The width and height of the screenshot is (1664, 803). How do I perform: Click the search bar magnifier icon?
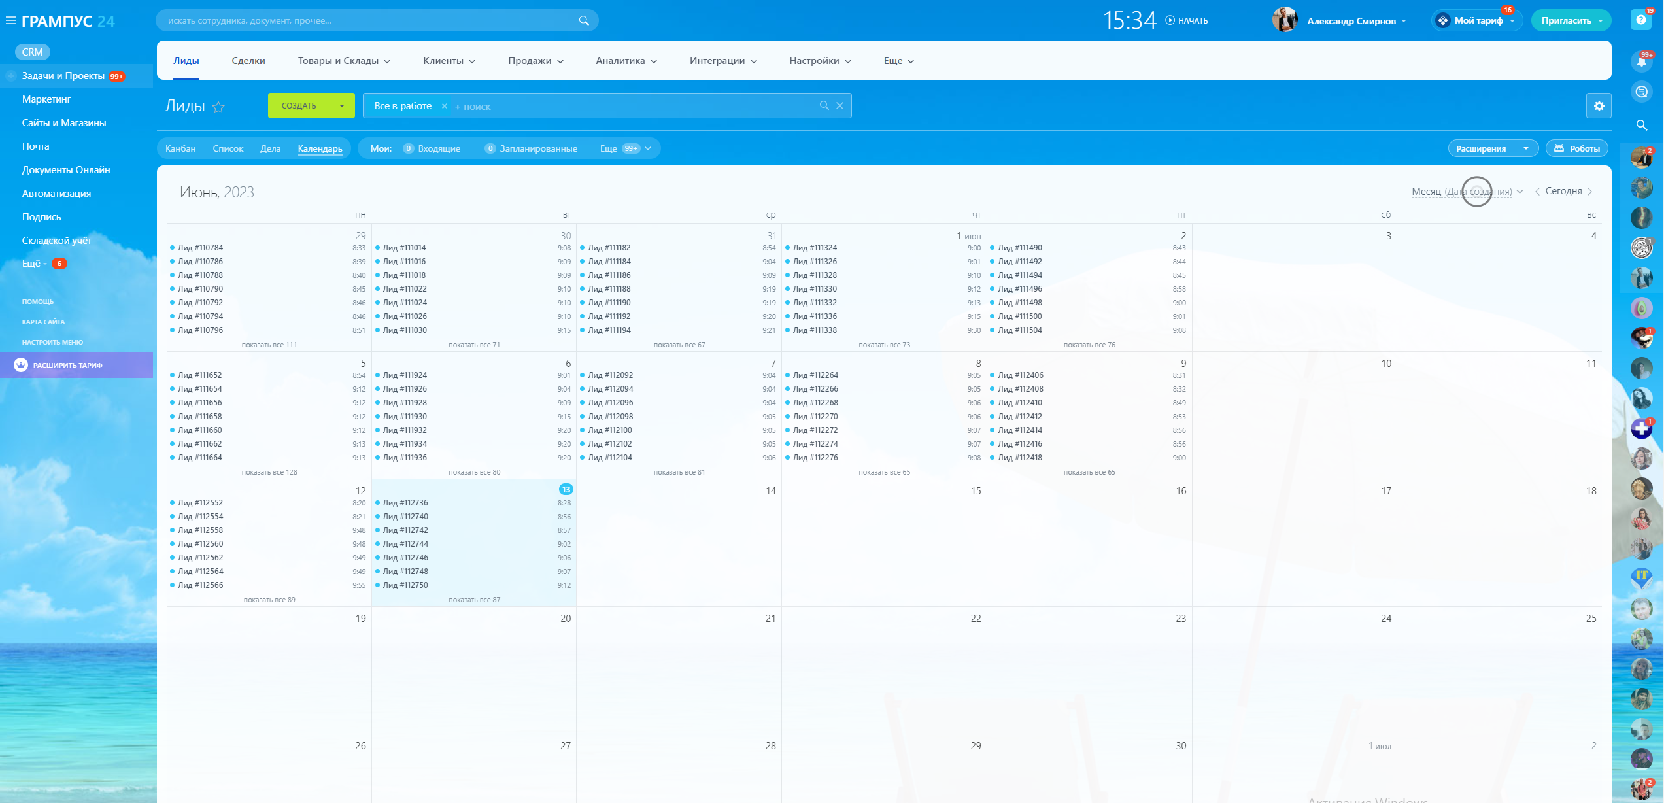(x=583, y=21)
